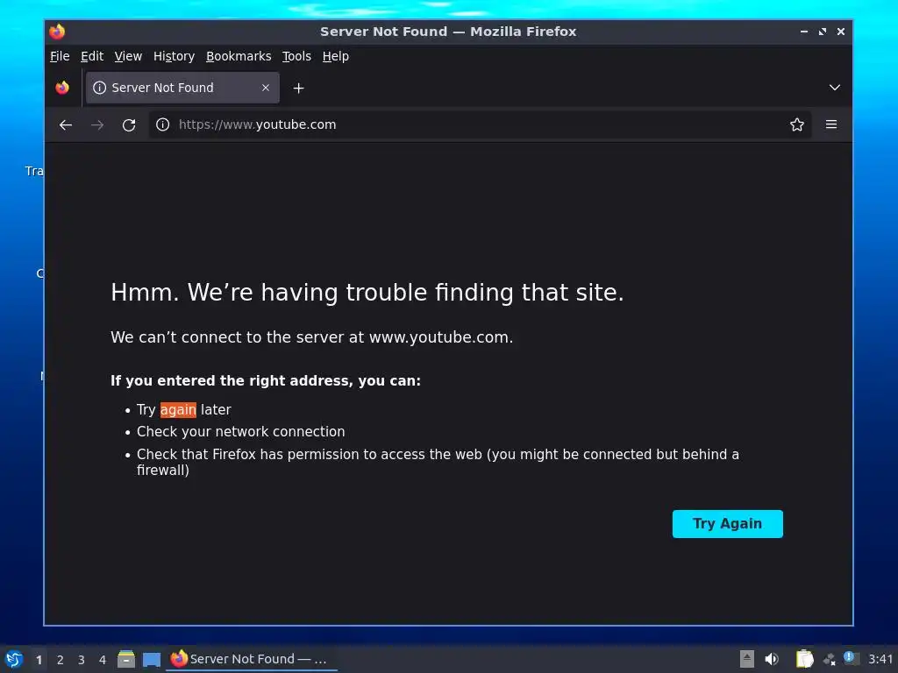Click the clipboard manager tray icon
The image size is (898, 673).
[x=804, y=659]
